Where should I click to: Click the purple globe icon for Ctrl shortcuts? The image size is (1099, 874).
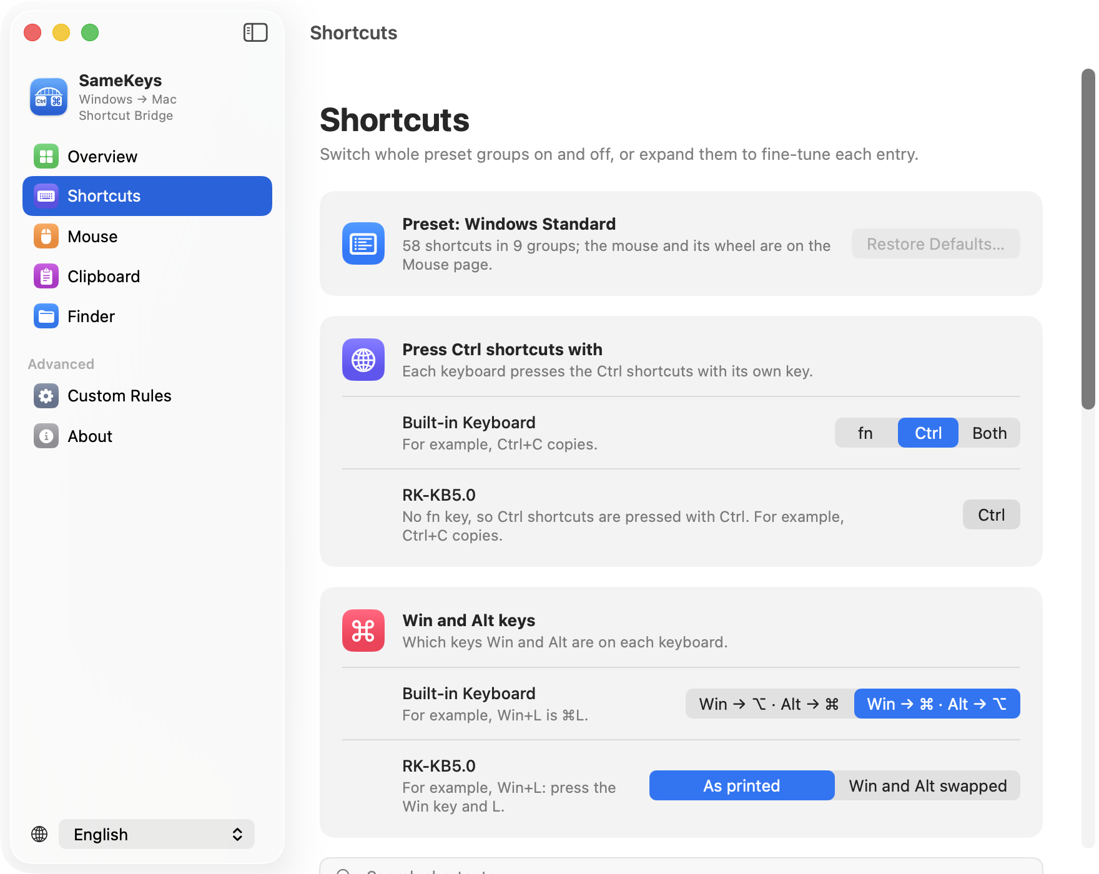363,360
